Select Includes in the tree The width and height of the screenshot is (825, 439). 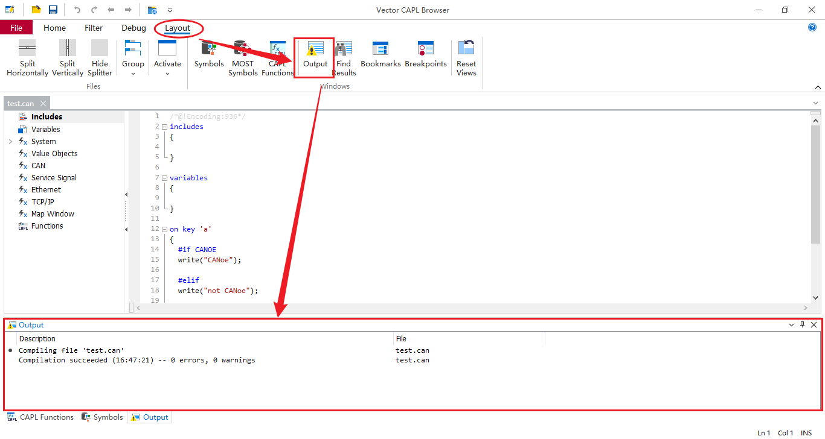coord(47,117)
